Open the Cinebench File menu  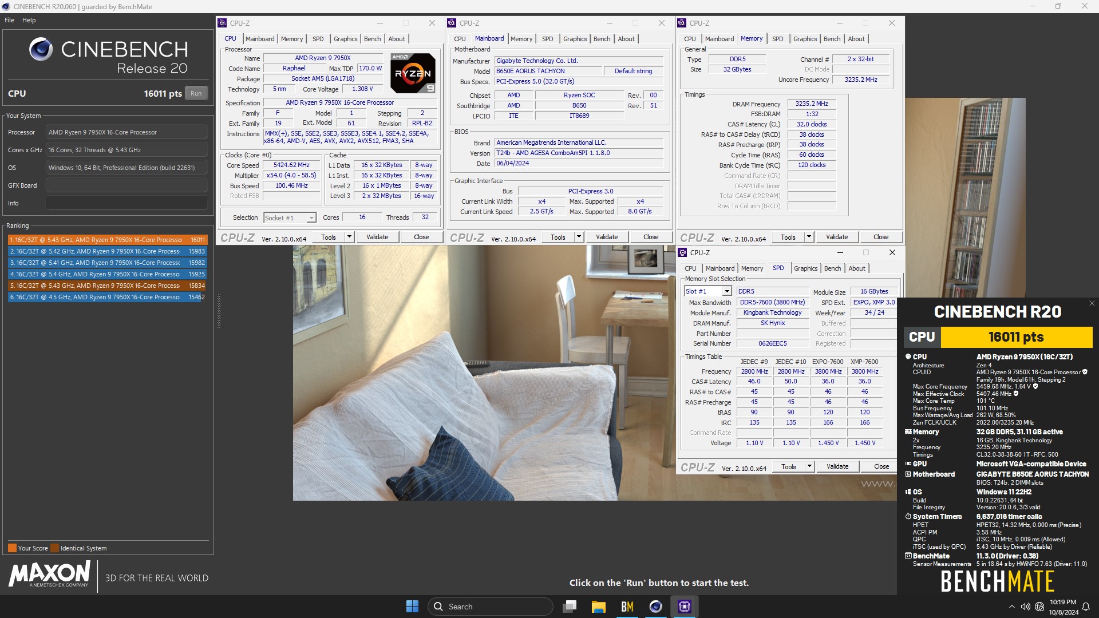pos(10,20)
